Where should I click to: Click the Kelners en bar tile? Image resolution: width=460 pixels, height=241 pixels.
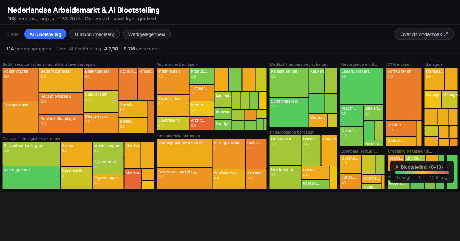tap(289, 82)
